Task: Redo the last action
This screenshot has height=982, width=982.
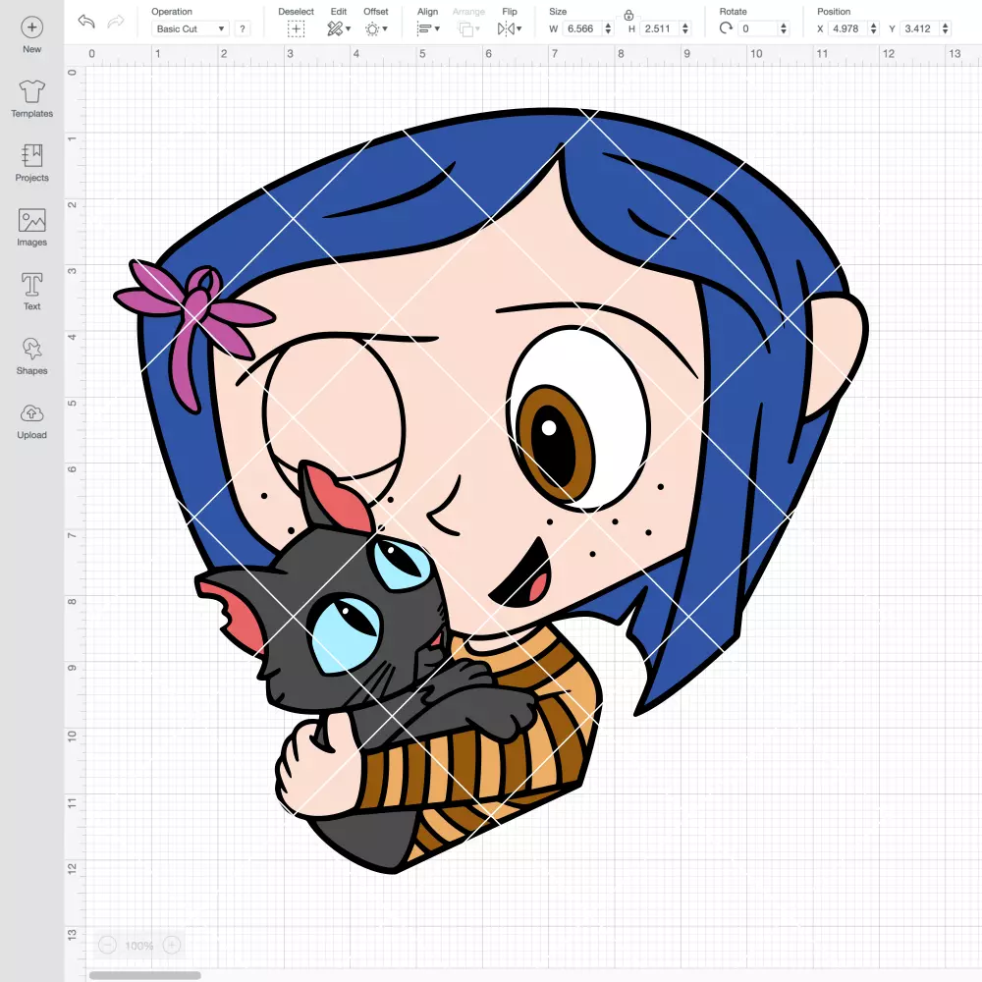Action: coord(116,22)
